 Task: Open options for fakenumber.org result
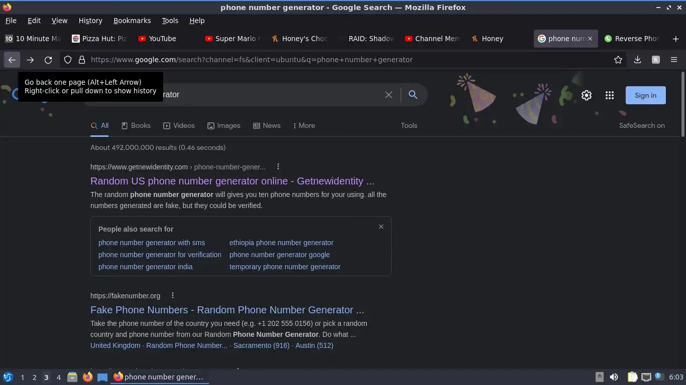[173, 295]
